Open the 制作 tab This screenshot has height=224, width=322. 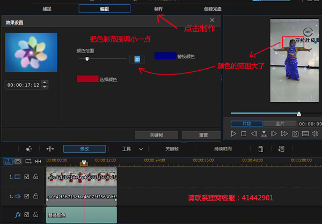(x=158, y=9)
